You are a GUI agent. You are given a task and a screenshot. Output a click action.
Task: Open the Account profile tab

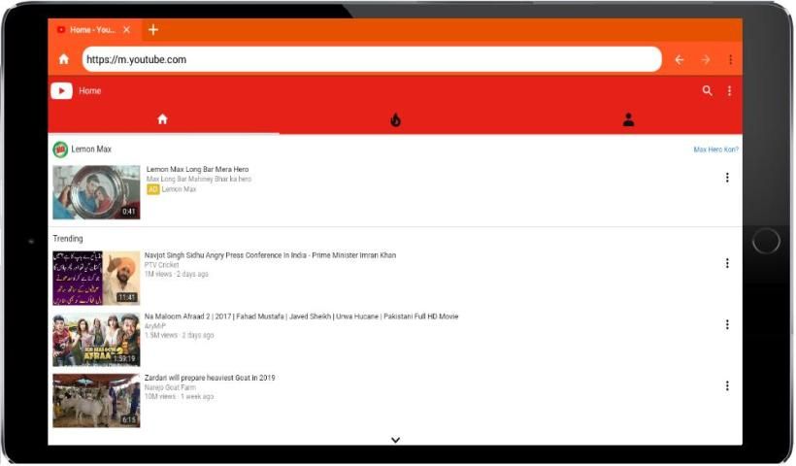point(628,119)
